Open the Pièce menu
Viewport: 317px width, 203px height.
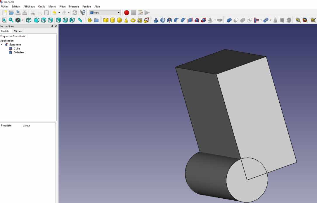(x=62, y=6)
